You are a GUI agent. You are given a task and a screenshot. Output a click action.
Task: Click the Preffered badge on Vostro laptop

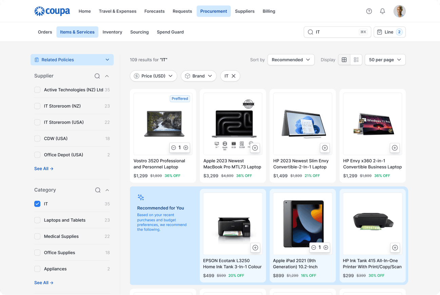(180, 99)
